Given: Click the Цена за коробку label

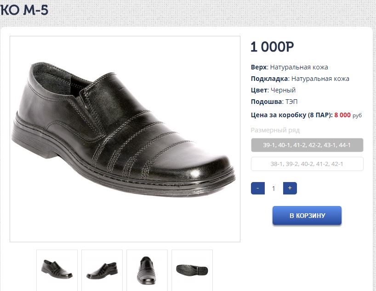Looking at the screenshot, I should tap(291, 115).
